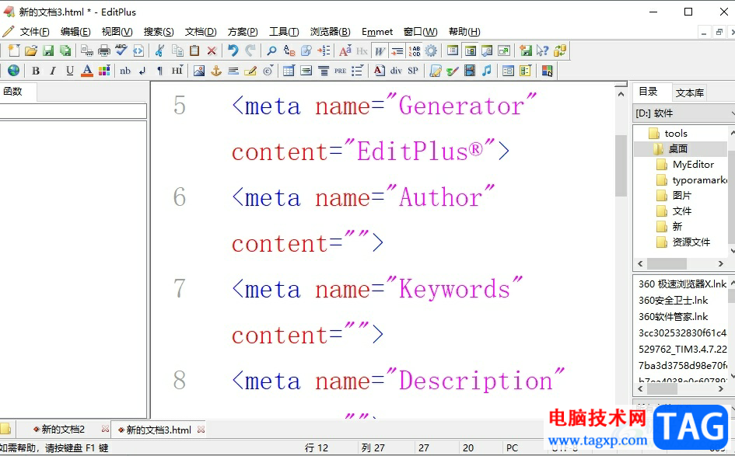Insert a music note object tag

pyautogui.click(x=487, y=71)
